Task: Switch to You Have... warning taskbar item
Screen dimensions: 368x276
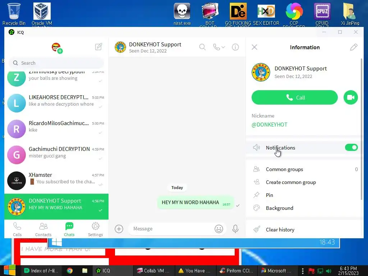Action: click(x=194, y=271)
